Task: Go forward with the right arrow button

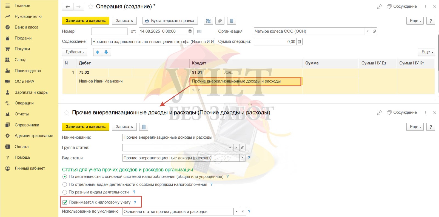Action: coord(79,7)
